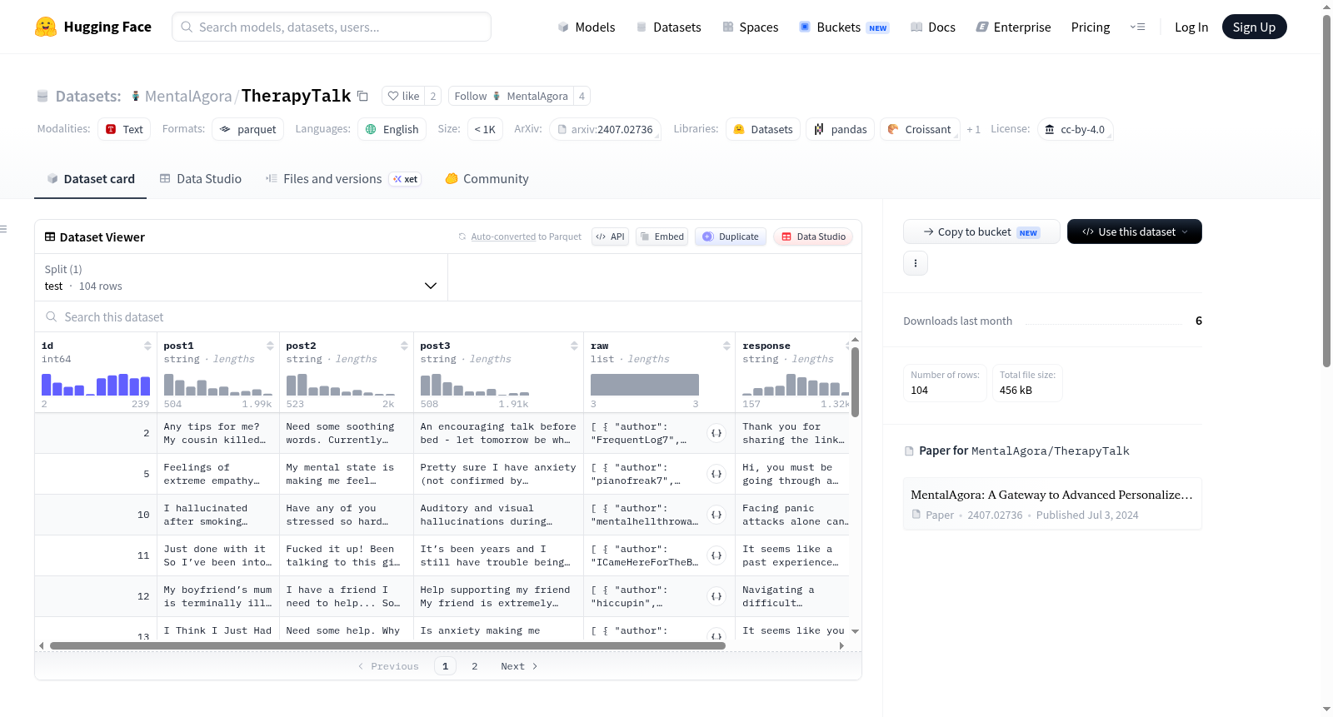Click the heart like button
This screenshot has height=717, width=1333.
404,96
